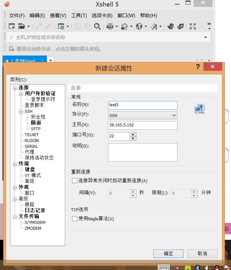The height and width of the screenshot is (270, 231).
Task: Collapse the 终端 tree node
Action: 15,164
